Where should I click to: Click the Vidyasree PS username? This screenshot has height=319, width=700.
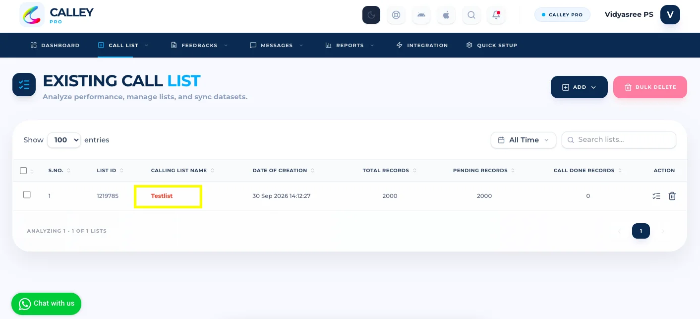629,14
